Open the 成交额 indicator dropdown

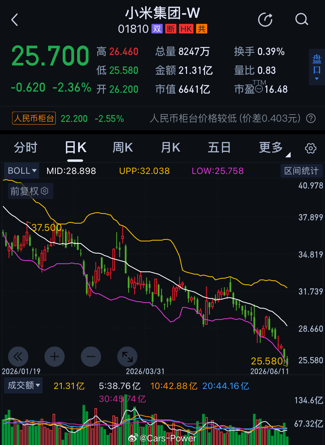click(x=23, y=385)
